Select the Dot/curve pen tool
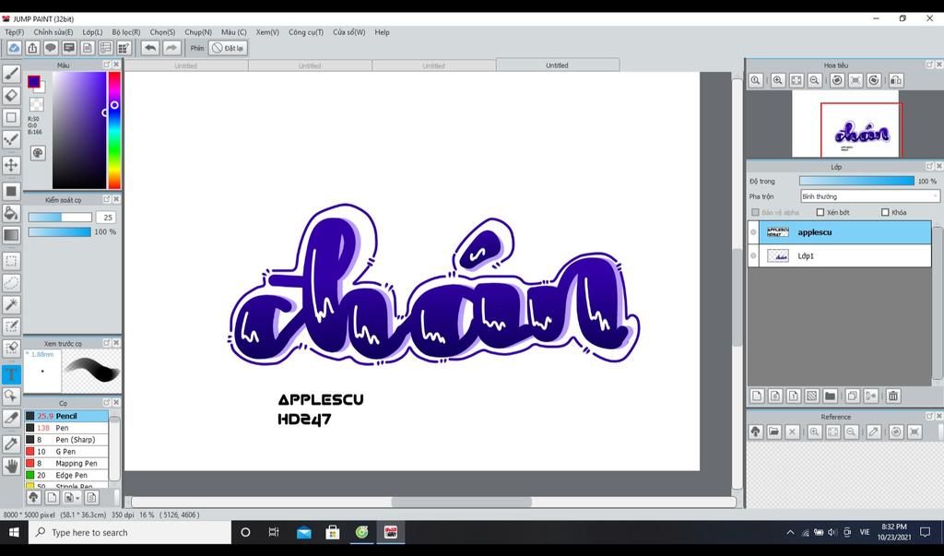This screenshot has width=944, height=556. click(11, 139)
